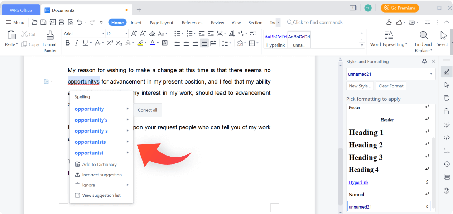Click the Clear Format button
The image size is (453, 214).
pyautogui.click(x=391, y=86)
